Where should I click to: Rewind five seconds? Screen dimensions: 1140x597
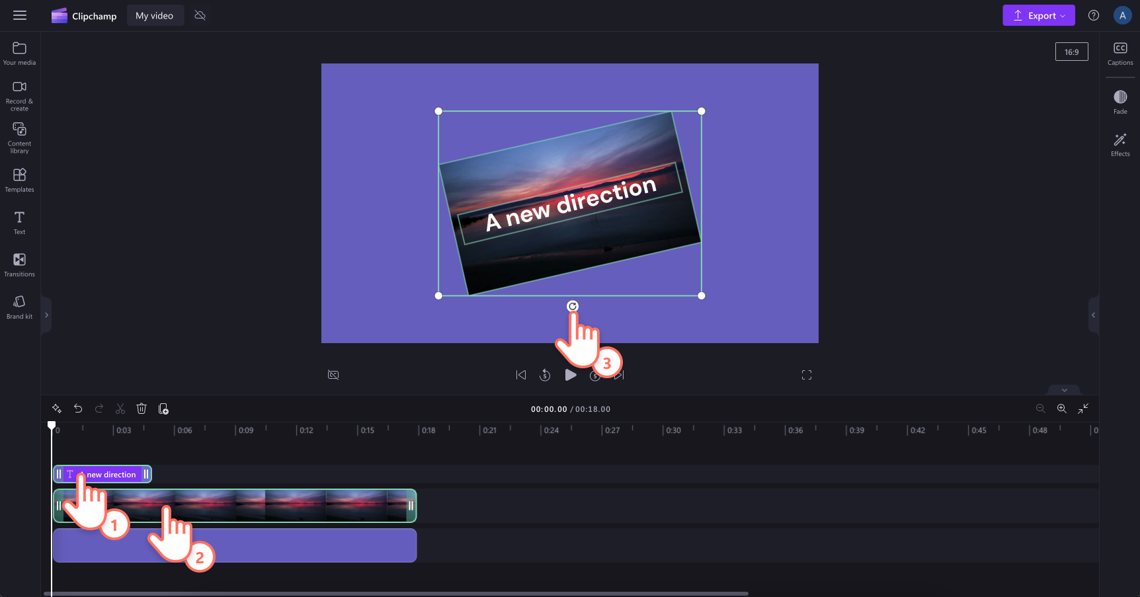click(x=545, y=375)
